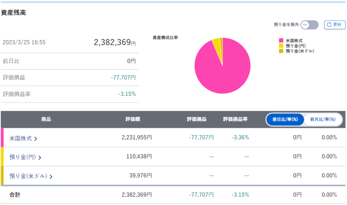Click the refresh icon in 更新 button
This screenshot has width=347, height=205.
[x=329, y=25]
